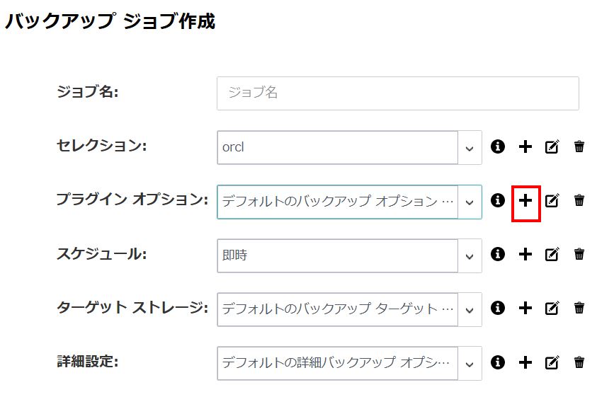Viewport: 597px width, 397px height.
Task: Create new selection set with plus icon
Action: [525, 146]
